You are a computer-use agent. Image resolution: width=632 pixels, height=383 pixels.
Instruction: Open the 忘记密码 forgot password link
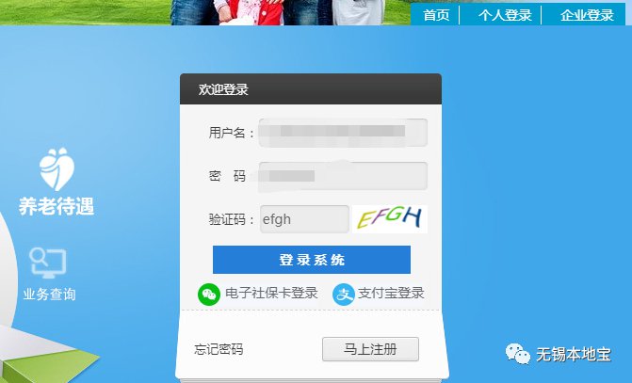click(219, 349)
